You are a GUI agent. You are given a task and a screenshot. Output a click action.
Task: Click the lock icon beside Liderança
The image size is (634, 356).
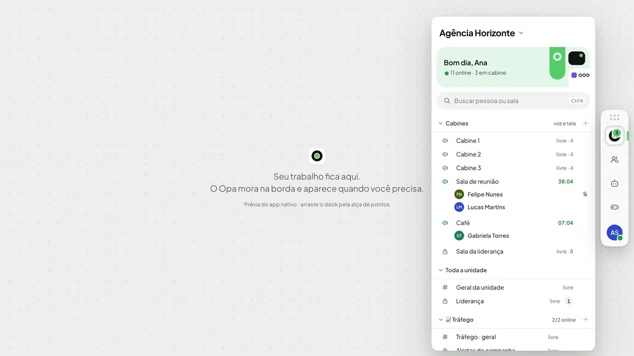click(445, 301)
